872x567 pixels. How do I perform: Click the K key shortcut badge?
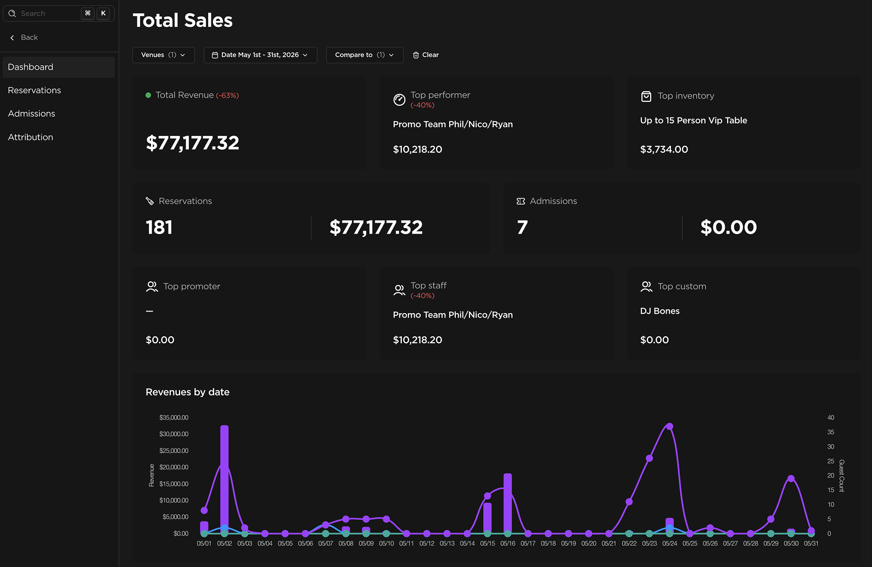pos(103,13)
